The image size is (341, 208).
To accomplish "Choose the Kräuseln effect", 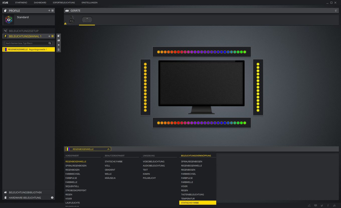I will (x=110, y=178).
